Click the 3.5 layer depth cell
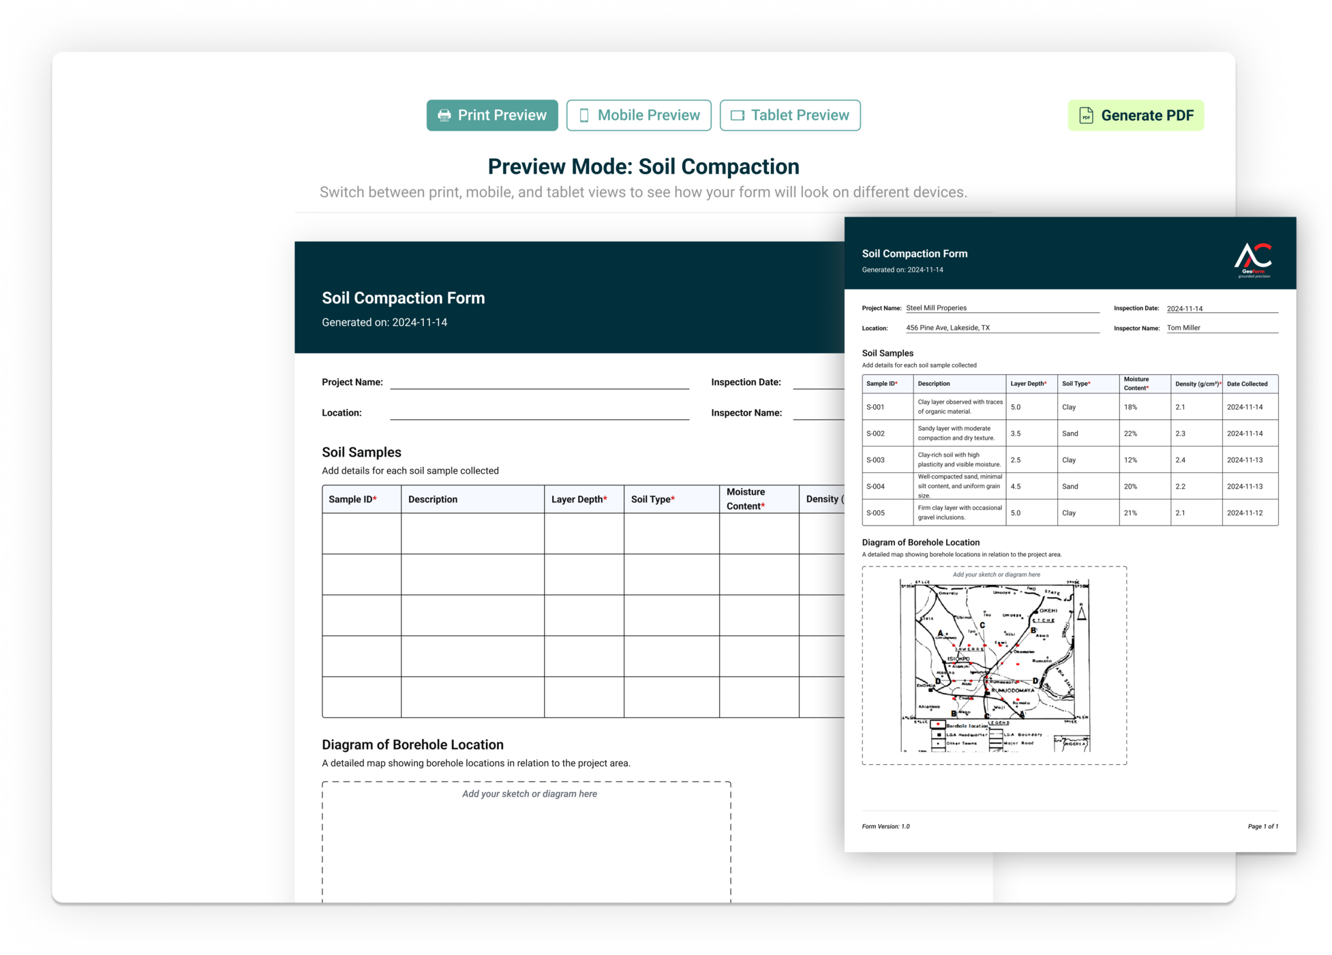Screen dimensions: 1332x955 (x=1031, y=434)
